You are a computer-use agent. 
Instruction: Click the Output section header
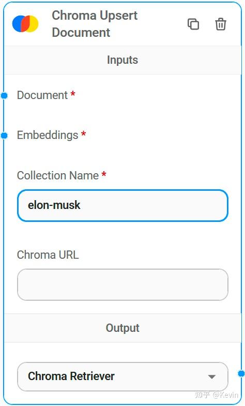click(x=122, y=328)
